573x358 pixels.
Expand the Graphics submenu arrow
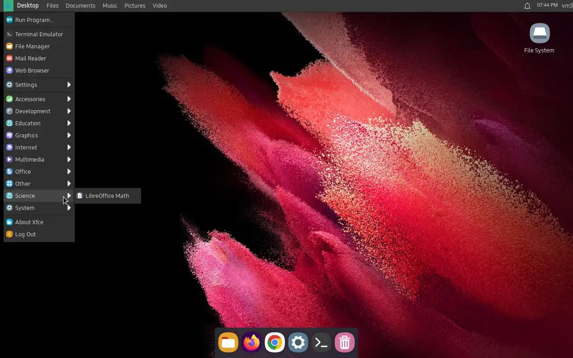[69, 135]
